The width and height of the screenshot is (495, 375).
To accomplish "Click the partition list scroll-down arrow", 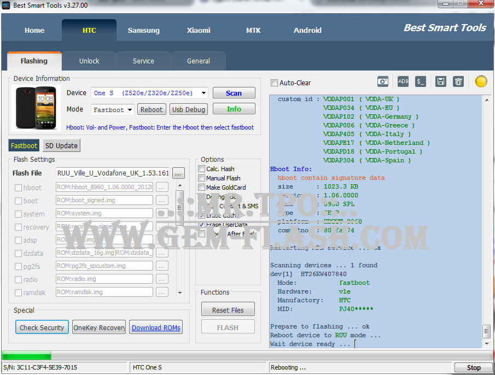I will [x=180, y=293].
